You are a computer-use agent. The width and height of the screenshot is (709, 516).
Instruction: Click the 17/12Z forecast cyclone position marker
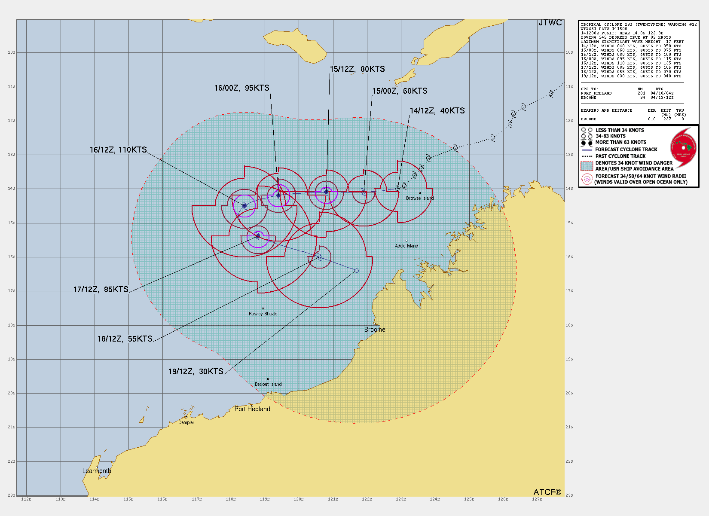258,236
